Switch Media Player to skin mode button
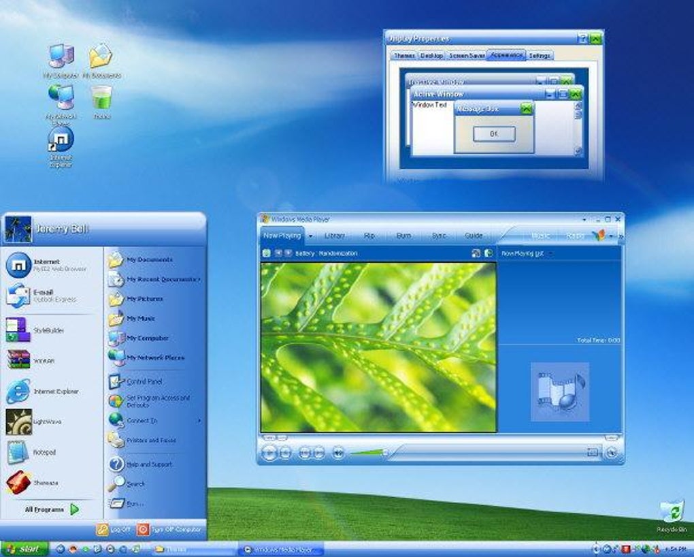The height and width of the screenshot is (557, 694). [612, 452]
